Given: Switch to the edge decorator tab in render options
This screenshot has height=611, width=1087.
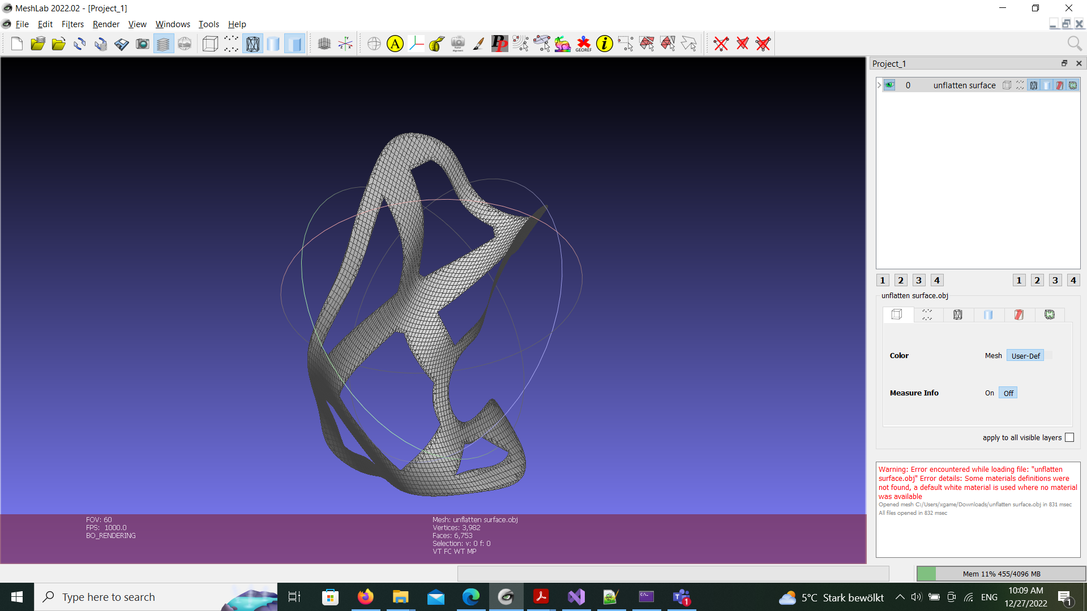Looking at the screenshot, I should [x=1049, y=315].
